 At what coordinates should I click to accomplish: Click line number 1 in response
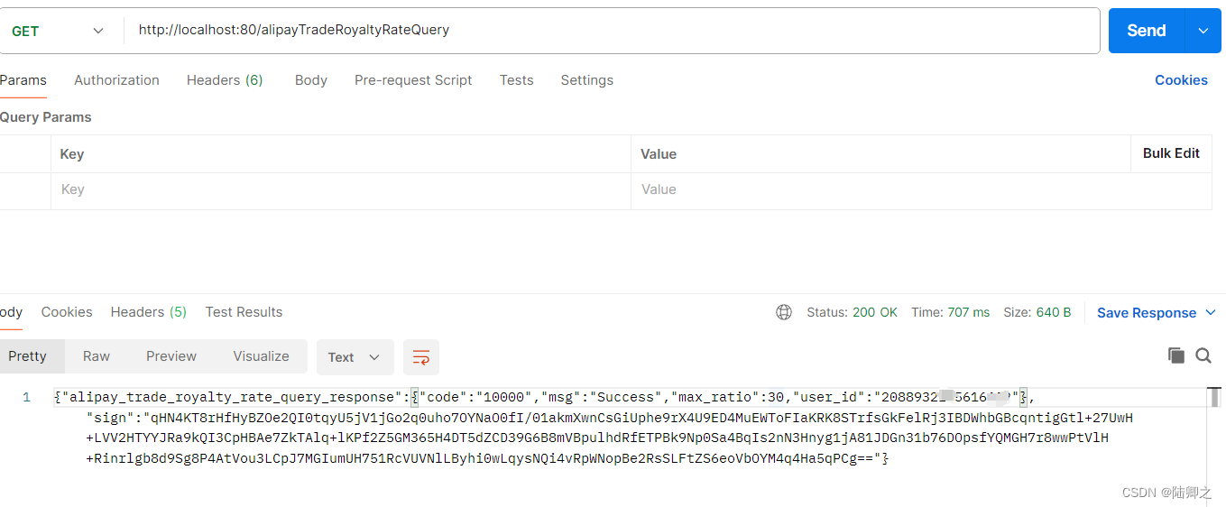click(x=26, y=398)
